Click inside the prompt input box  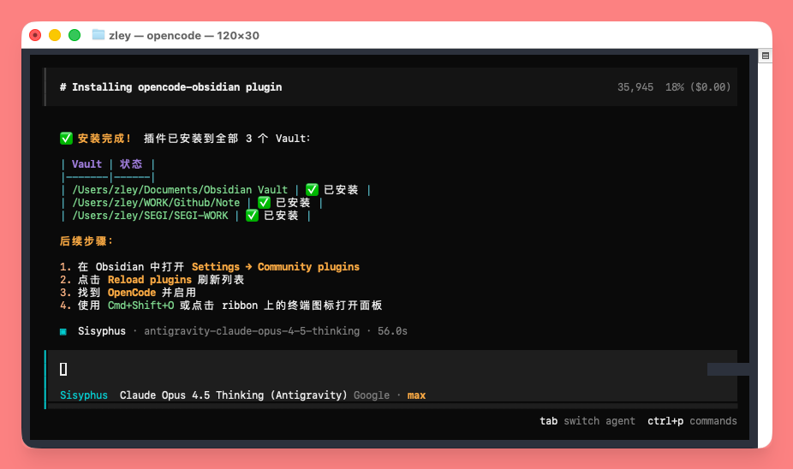[x=343, y=369]
